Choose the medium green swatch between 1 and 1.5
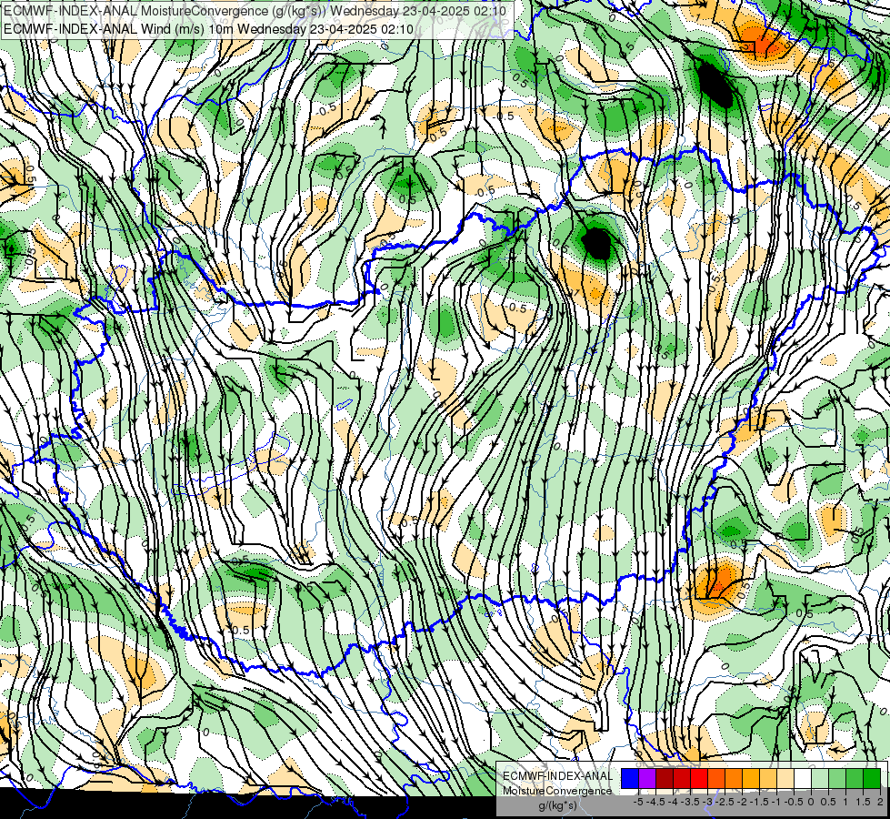The height and width of the screenshot is (819, 890). coord(855,778)
